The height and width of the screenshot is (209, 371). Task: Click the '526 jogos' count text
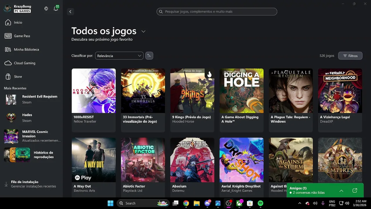[x=327, y=56]
